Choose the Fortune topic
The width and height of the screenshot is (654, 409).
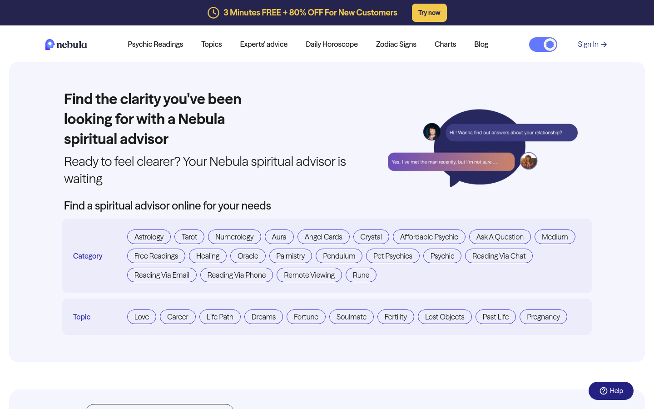306,317
